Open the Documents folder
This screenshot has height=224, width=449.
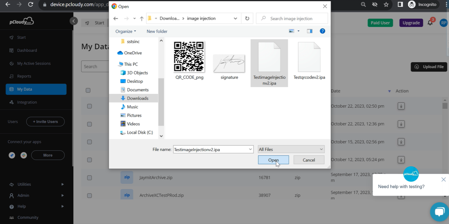tap(134, 90)
